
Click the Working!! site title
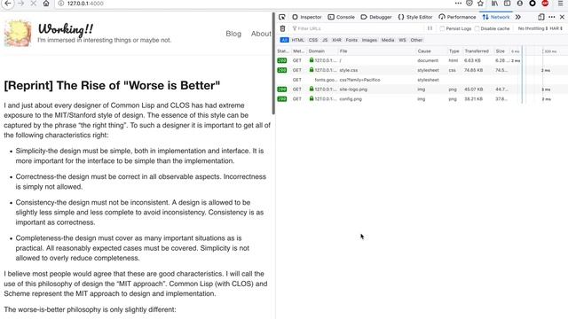(66, 29)
